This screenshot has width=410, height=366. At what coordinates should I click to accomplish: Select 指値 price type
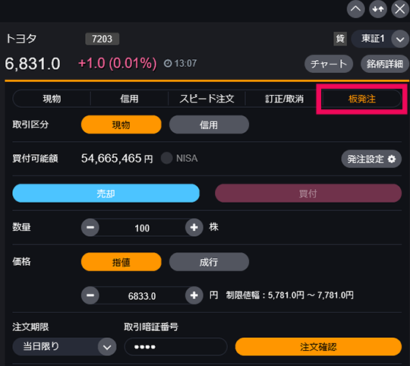[121, 262]
